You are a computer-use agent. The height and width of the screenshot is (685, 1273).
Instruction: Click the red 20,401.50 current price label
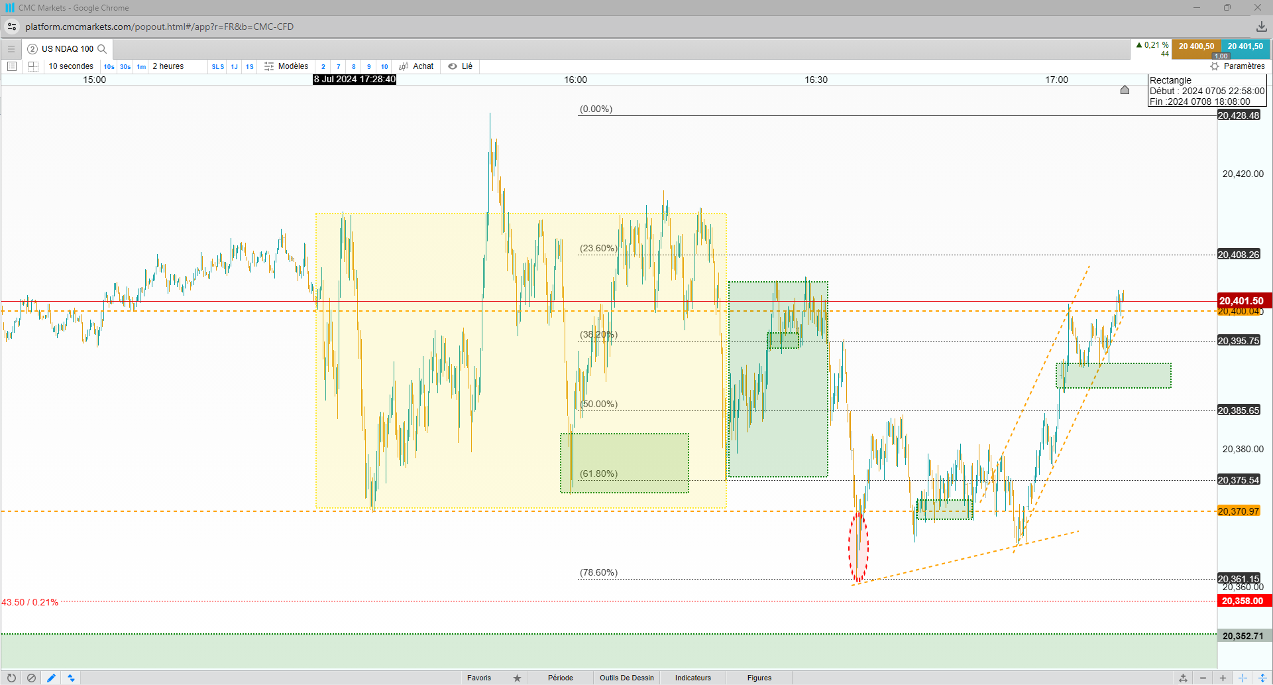pos(1245,301)
